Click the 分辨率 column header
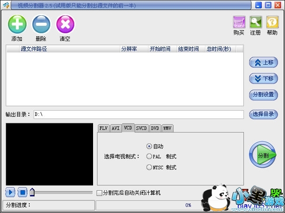Viewport: 285px width, 213px height. coord(134,49)
